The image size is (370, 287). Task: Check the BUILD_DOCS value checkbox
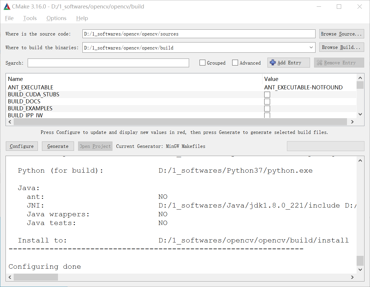(267, 101)
